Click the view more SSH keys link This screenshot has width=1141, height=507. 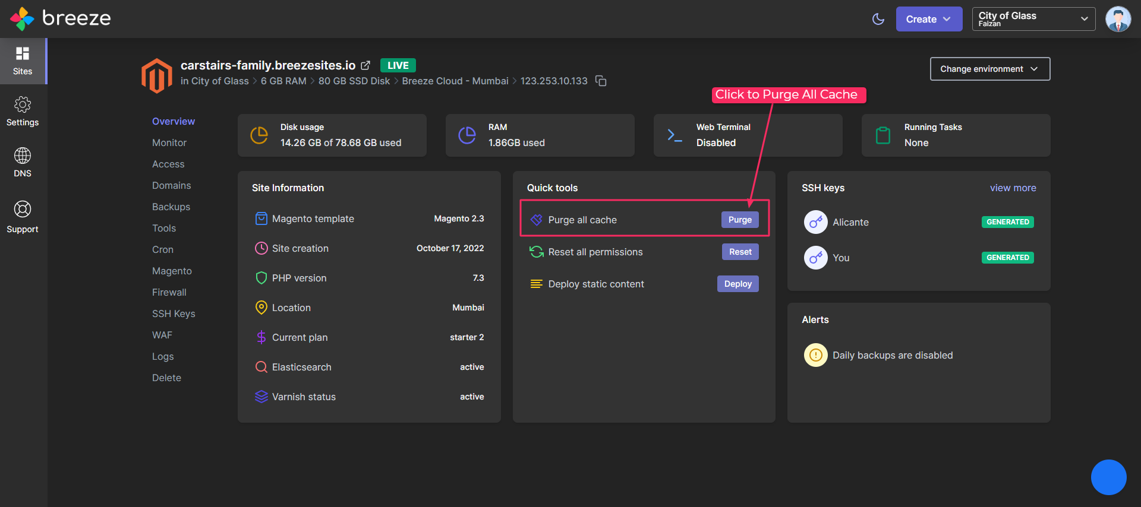coord(1013,188)
